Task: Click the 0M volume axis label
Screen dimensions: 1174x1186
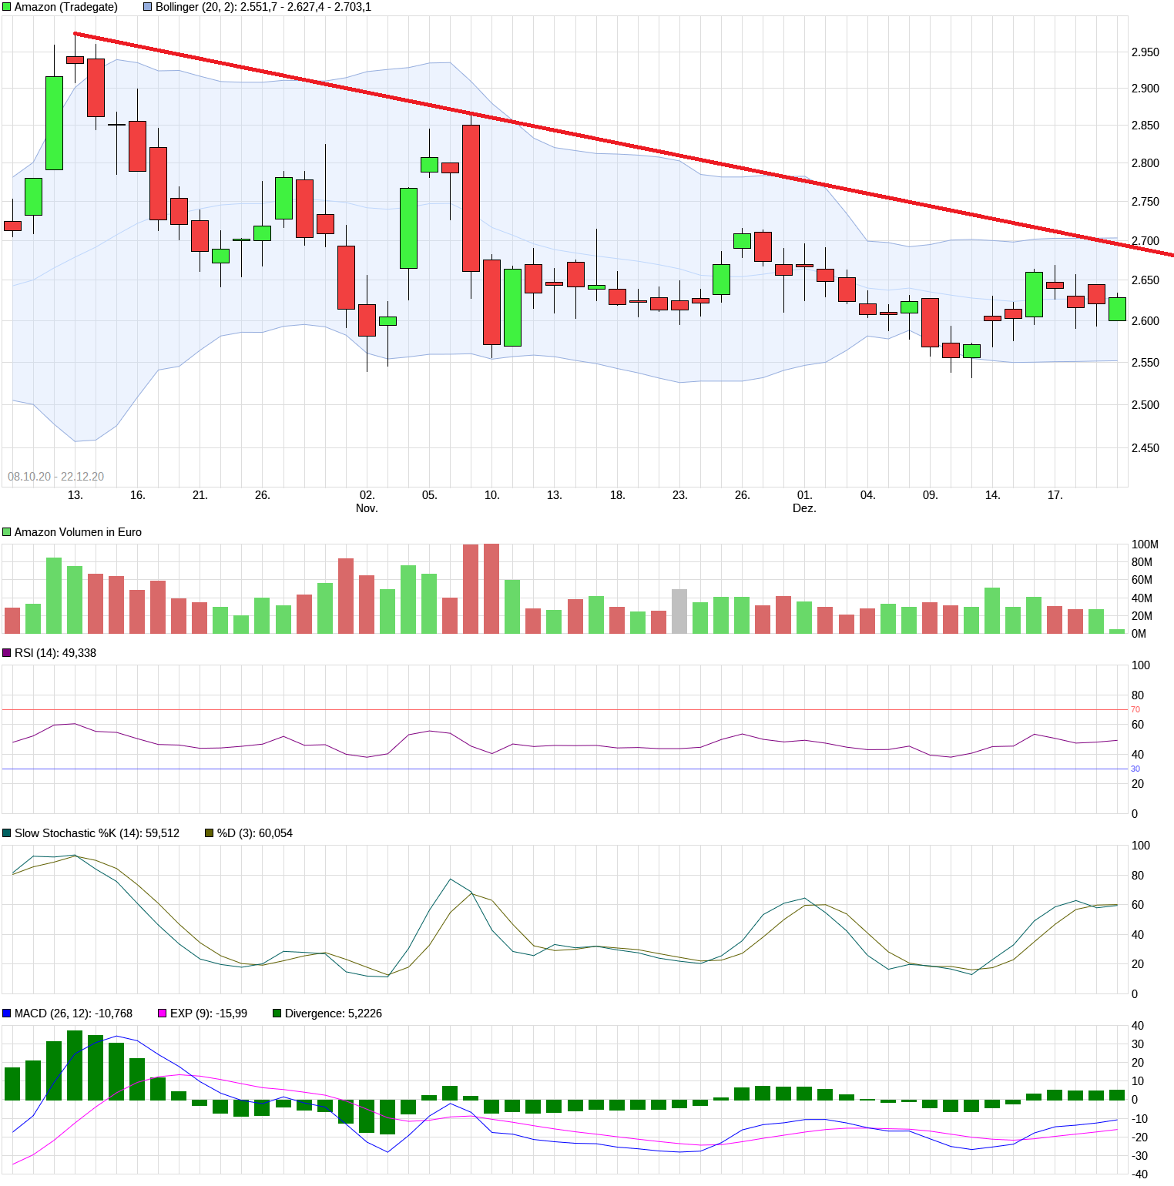Action: point(1139,634)
